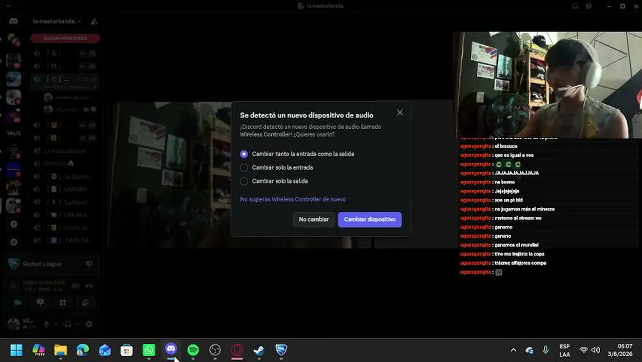This screenshot has height=362, width=642.
Task: Click the share screen icon in voice panel
Action: 40,303
